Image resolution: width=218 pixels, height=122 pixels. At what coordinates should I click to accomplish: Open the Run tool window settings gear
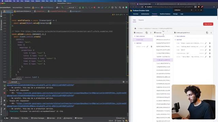coord(123,82)
